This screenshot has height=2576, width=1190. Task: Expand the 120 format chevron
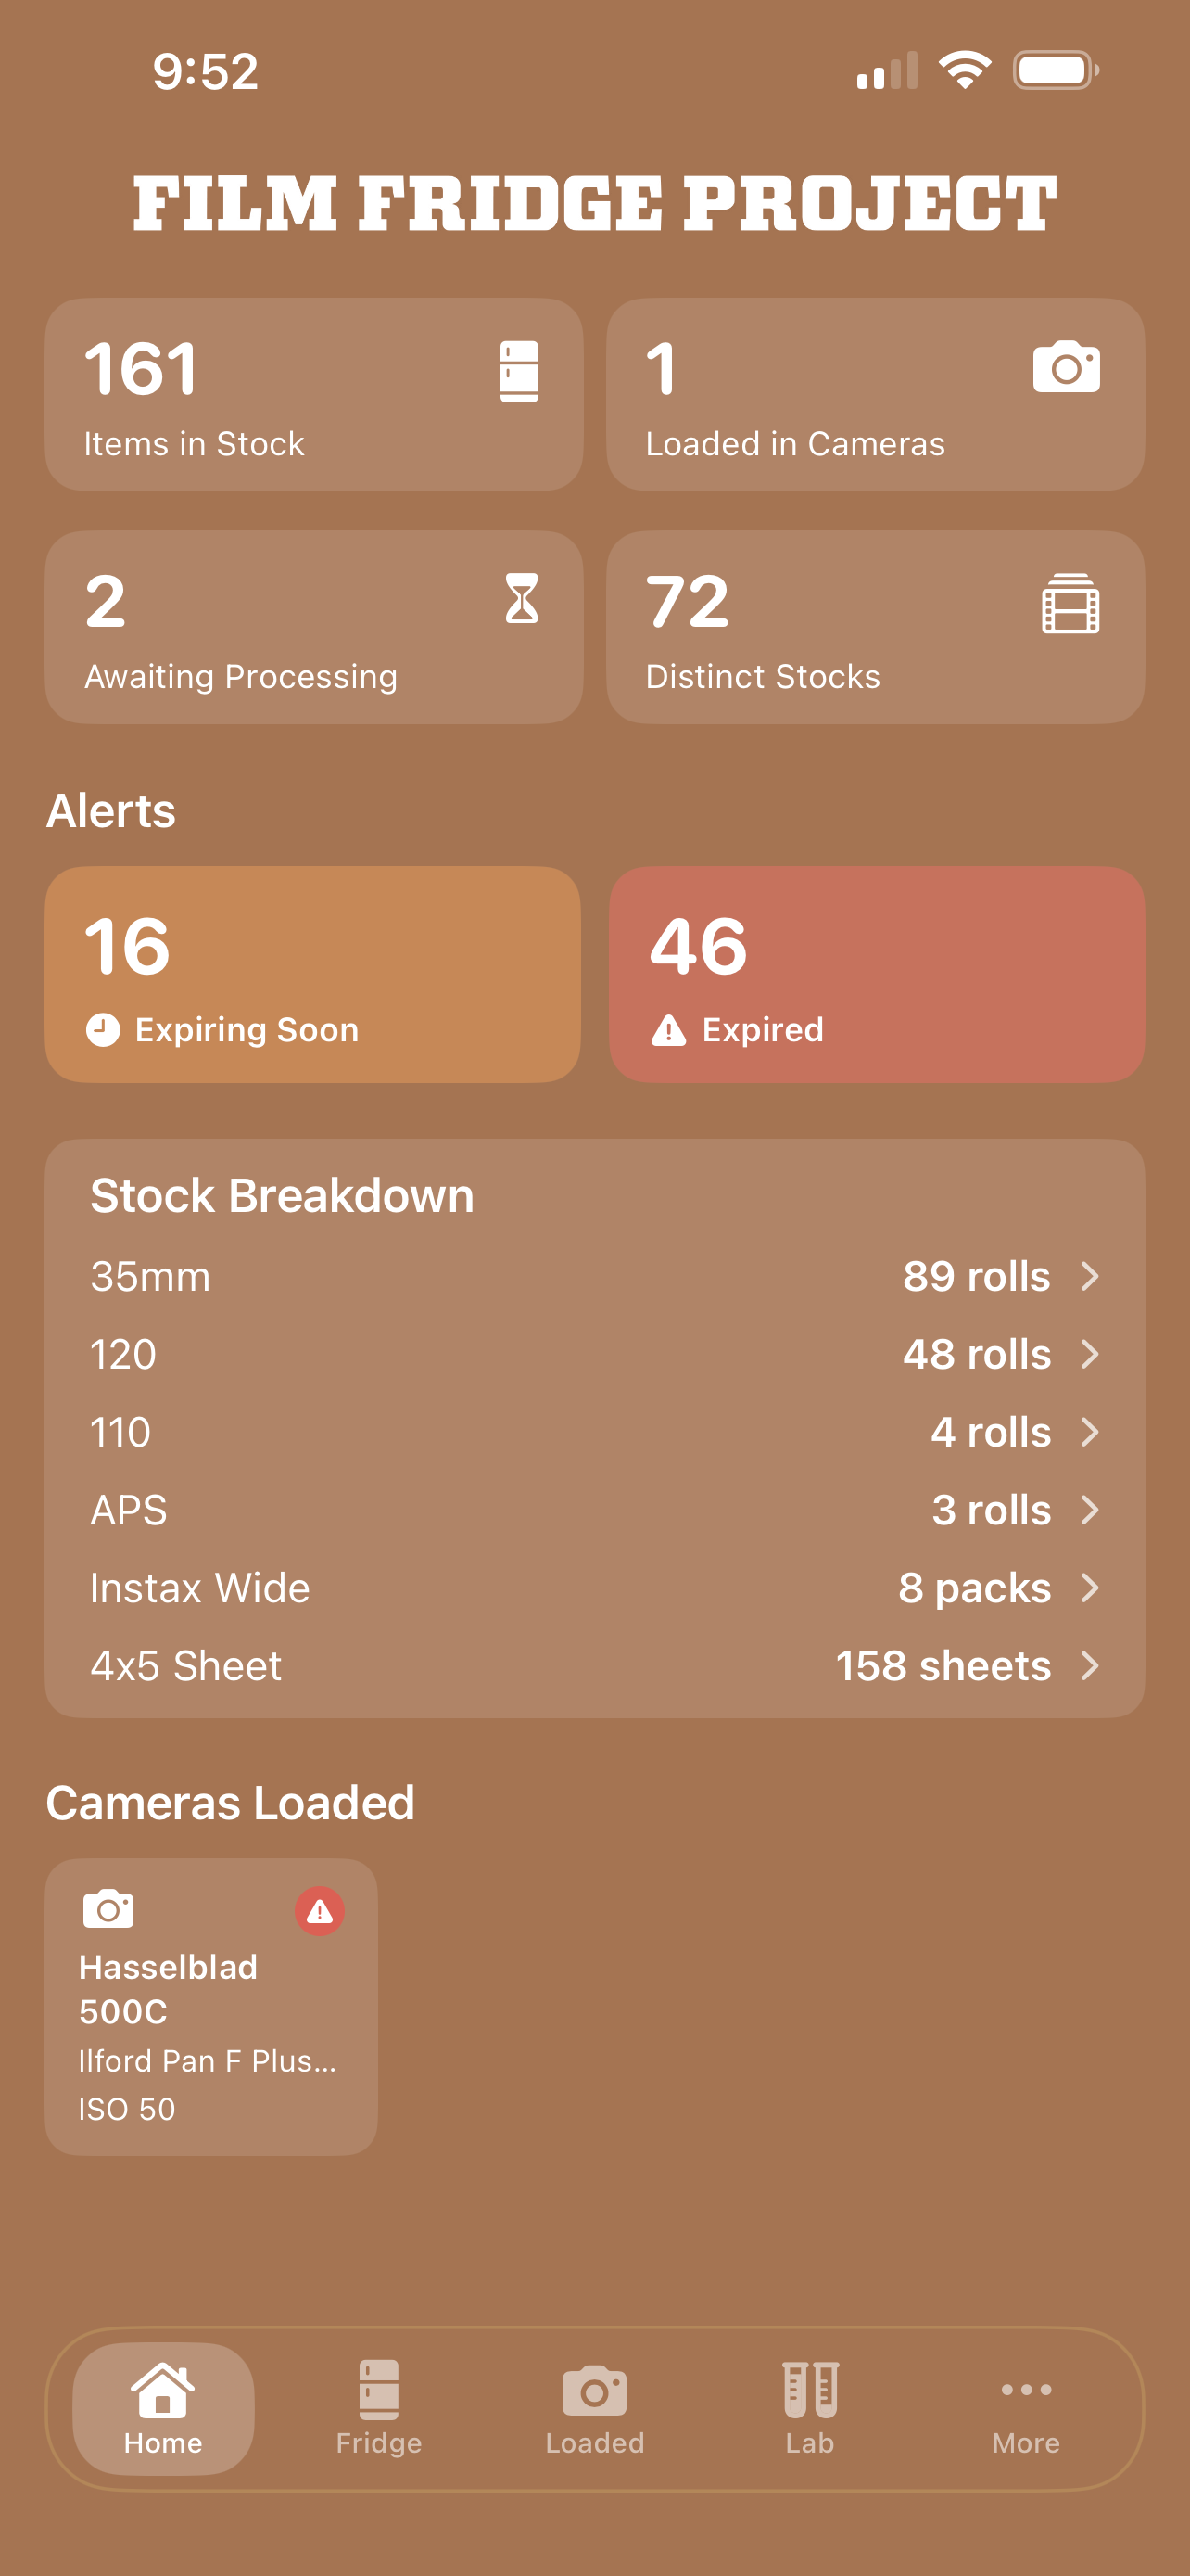[x=1090, y=1354]
